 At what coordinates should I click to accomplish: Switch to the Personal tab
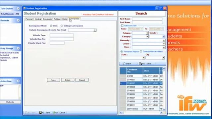pos(29,19)
